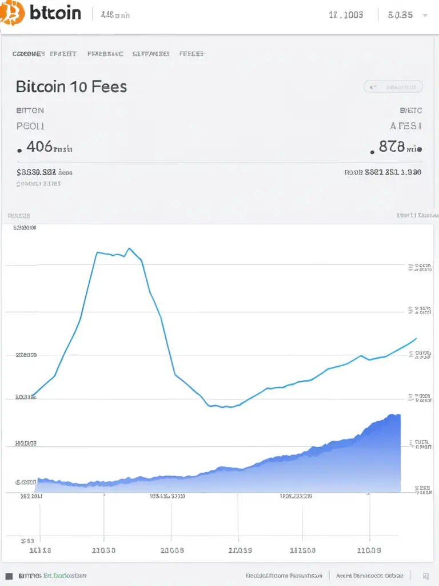Click the dark square icon in footer
This screenshot has height=586, width=439.
point(9,576)
